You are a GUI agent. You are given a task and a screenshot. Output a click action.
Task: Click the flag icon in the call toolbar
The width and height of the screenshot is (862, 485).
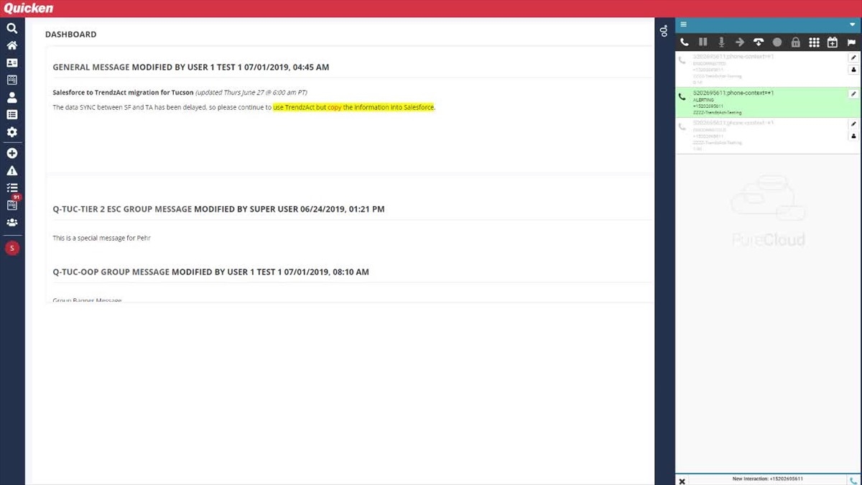point(851,42)
